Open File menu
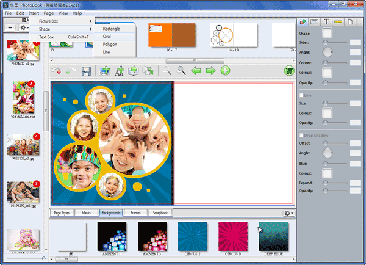 pyautogui.click(x=9, y=13)
